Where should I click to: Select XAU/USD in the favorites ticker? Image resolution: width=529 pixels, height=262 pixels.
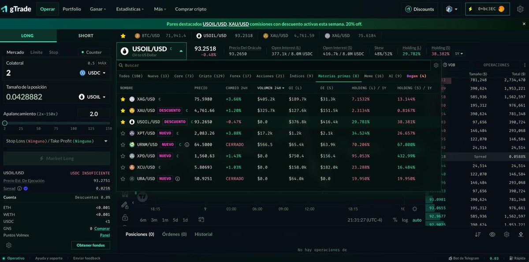[289, 36]
